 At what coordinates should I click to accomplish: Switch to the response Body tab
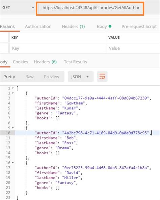(x=4, y=62)
